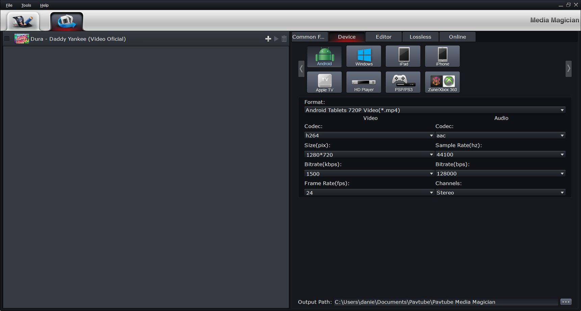Open the Format dropdown

click(x=435, y=110)
